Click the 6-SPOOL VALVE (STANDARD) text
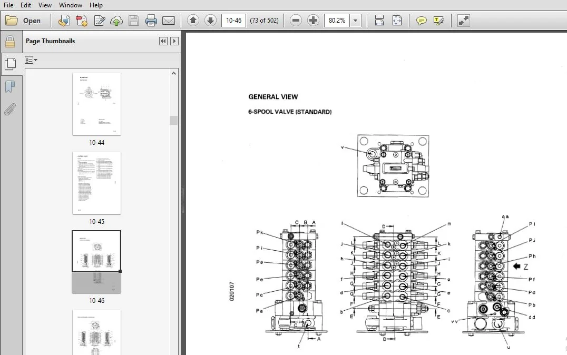 point(290,112)
